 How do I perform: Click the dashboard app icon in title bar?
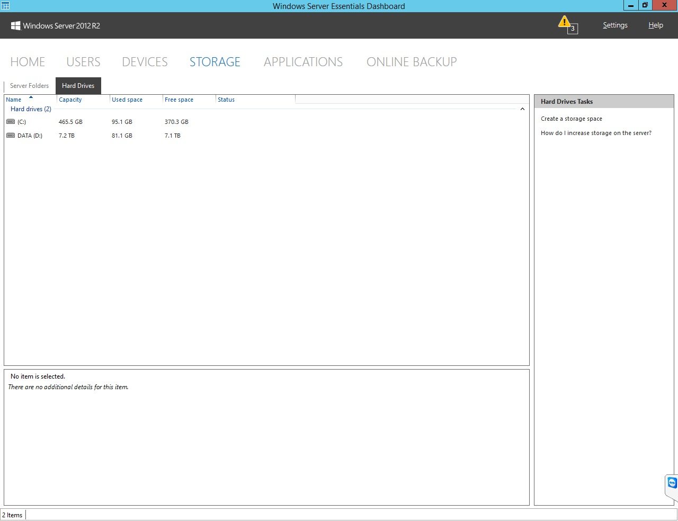(x=5, y=6)
